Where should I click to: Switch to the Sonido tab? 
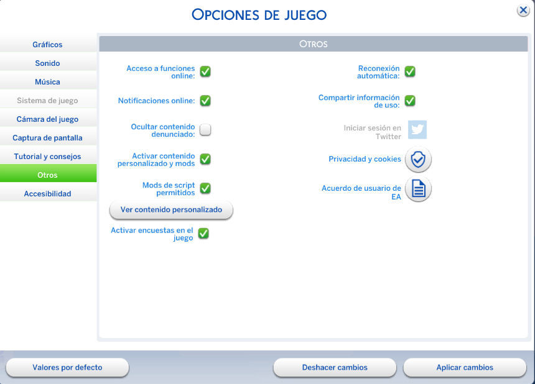(48, 63)
